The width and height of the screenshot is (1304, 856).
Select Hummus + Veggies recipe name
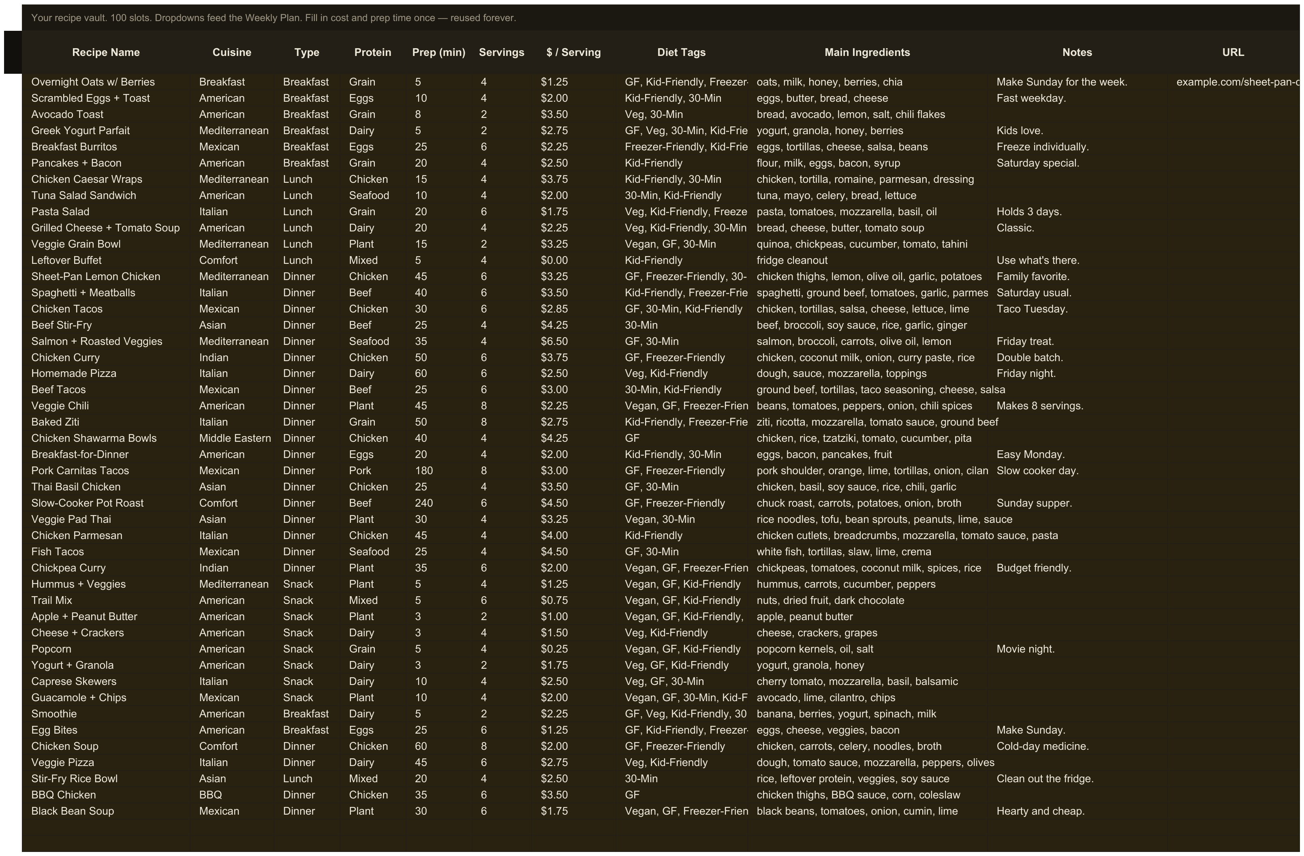tap(106, 584)
